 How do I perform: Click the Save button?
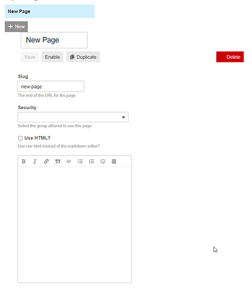pyautogui.click(x=30, y=57)
